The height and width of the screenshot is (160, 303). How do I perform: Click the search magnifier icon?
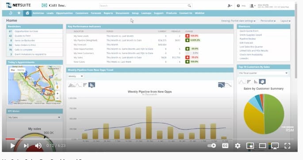(x=189, y=6)
